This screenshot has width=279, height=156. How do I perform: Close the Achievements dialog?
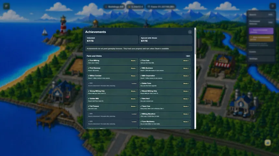click(x=190, y=32)
